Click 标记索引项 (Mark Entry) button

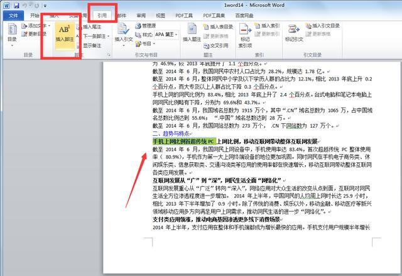[245, 36]
